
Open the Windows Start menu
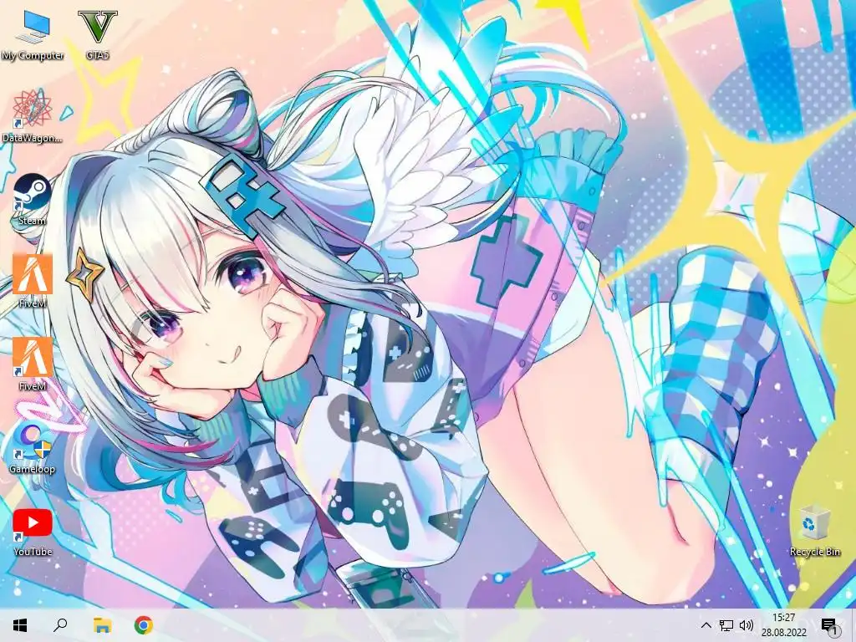(20, 625)
